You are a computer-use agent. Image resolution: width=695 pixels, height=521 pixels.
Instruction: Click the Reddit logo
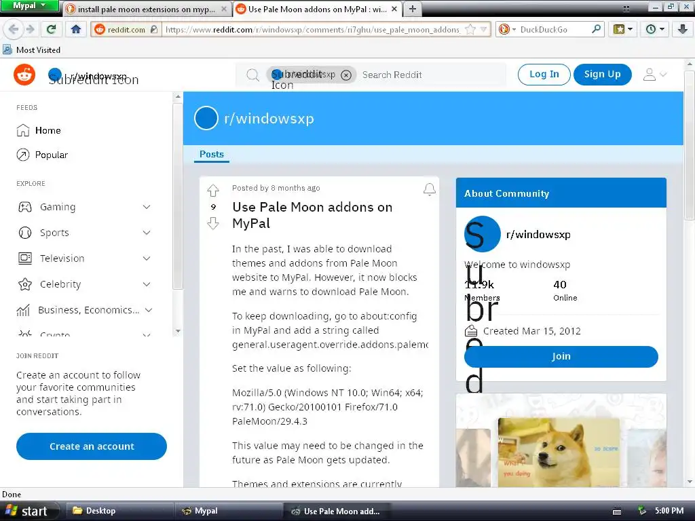[24, 75]
